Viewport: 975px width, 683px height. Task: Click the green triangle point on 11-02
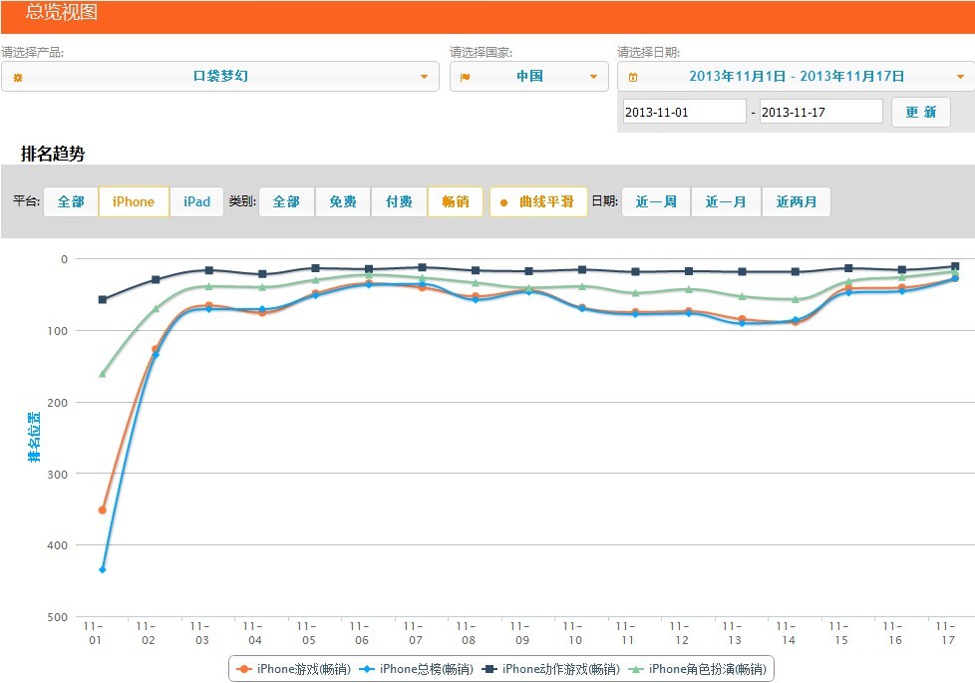pyautogui.click(x=156, y=308)
